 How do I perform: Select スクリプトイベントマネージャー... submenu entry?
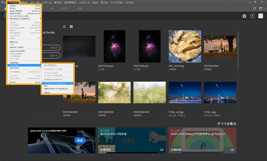coord(57,80)
